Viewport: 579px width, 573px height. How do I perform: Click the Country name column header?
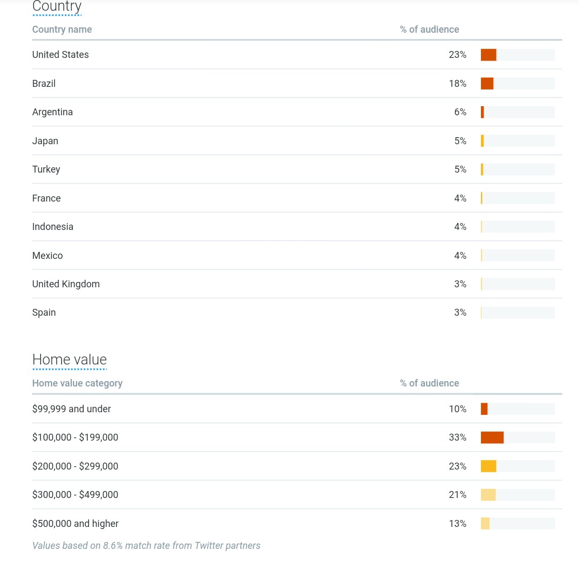(x=62, y=29)
